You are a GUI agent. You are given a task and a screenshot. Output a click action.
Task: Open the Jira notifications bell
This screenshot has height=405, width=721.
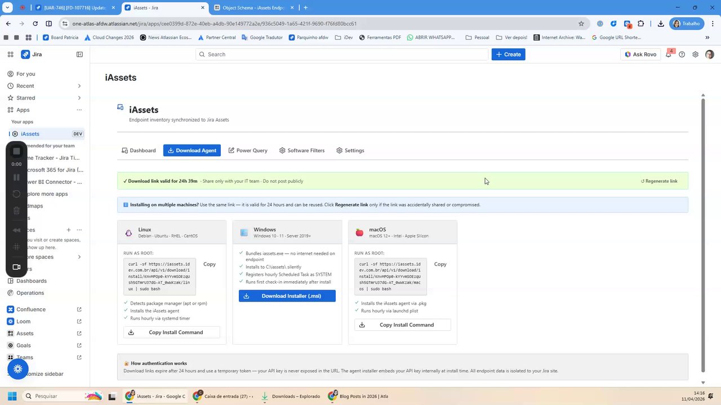click(x=669, y=55)
